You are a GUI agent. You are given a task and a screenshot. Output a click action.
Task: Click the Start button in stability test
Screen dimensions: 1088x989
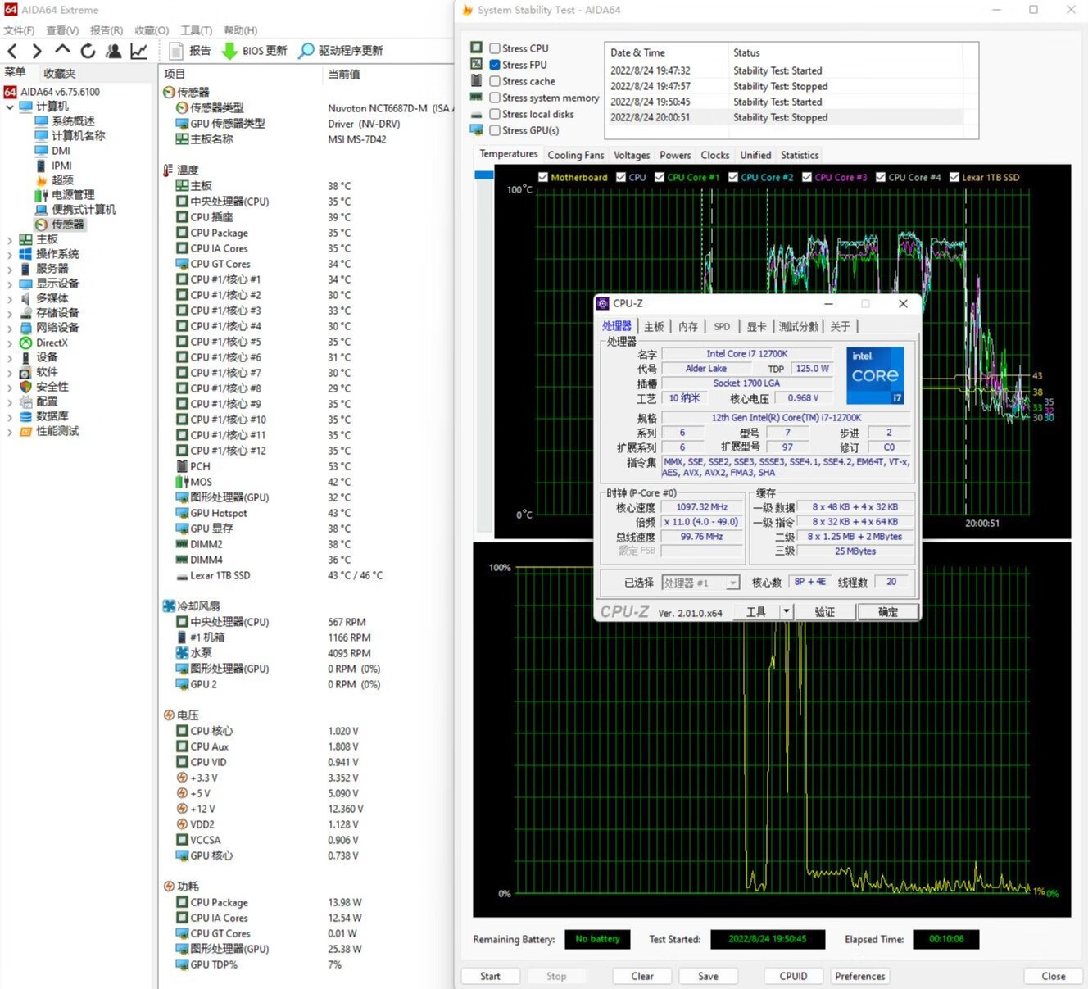[490, 976]
